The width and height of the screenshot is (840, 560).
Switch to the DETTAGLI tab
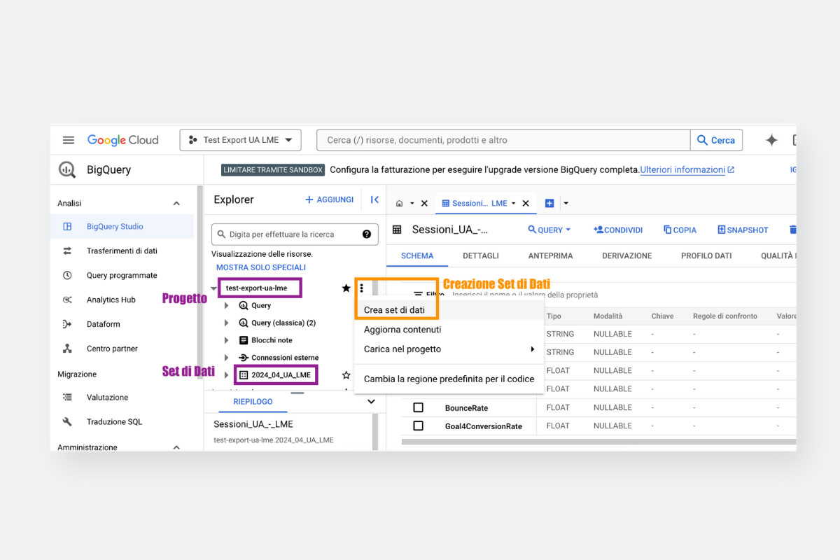pos(481,255)
